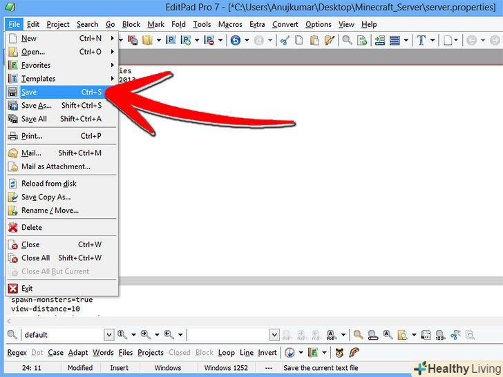
Task: Click Save in the File menu
Action: [62, 92]
